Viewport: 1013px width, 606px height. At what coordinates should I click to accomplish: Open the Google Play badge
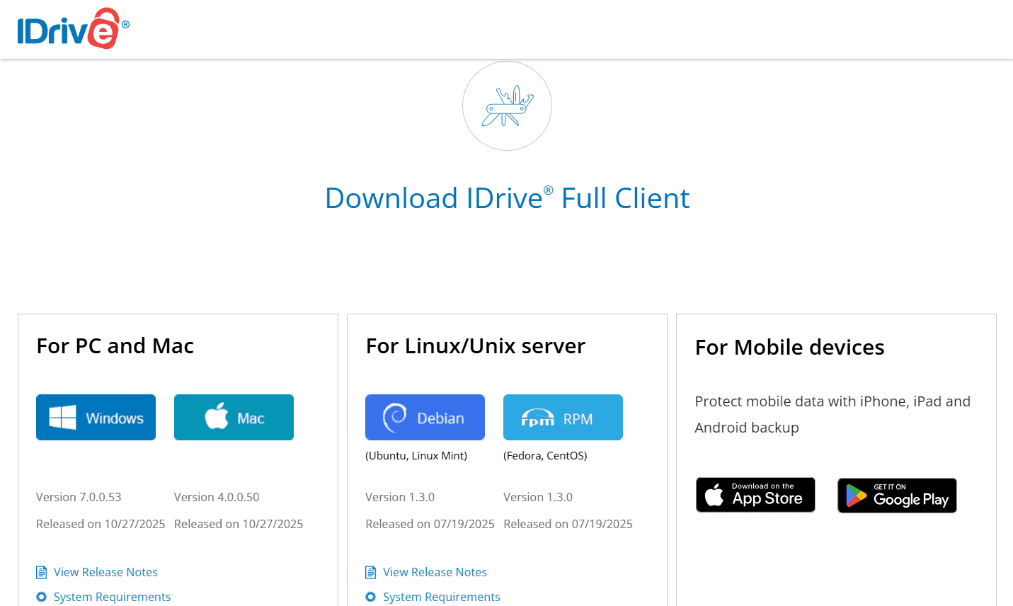pos(897,496)
